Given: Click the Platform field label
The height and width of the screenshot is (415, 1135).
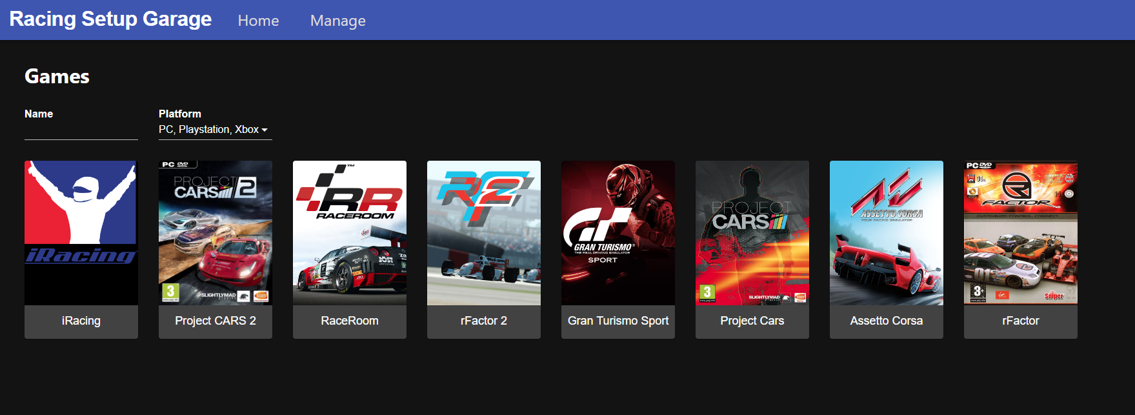Looking at the screenshot, I should (x=180, y=114).
